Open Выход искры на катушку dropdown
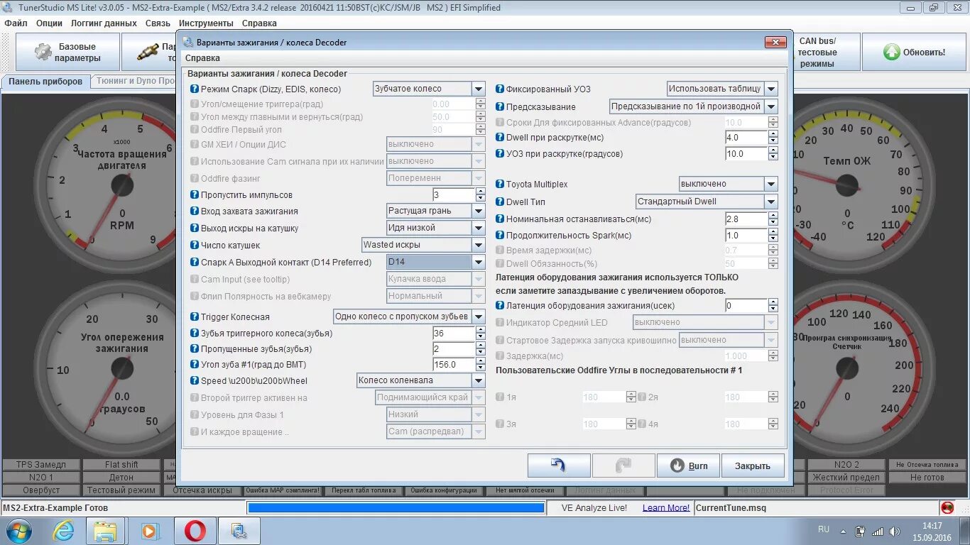 (436, 228)
